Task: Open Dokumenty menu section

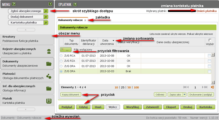Action: [x=27, y=63]
